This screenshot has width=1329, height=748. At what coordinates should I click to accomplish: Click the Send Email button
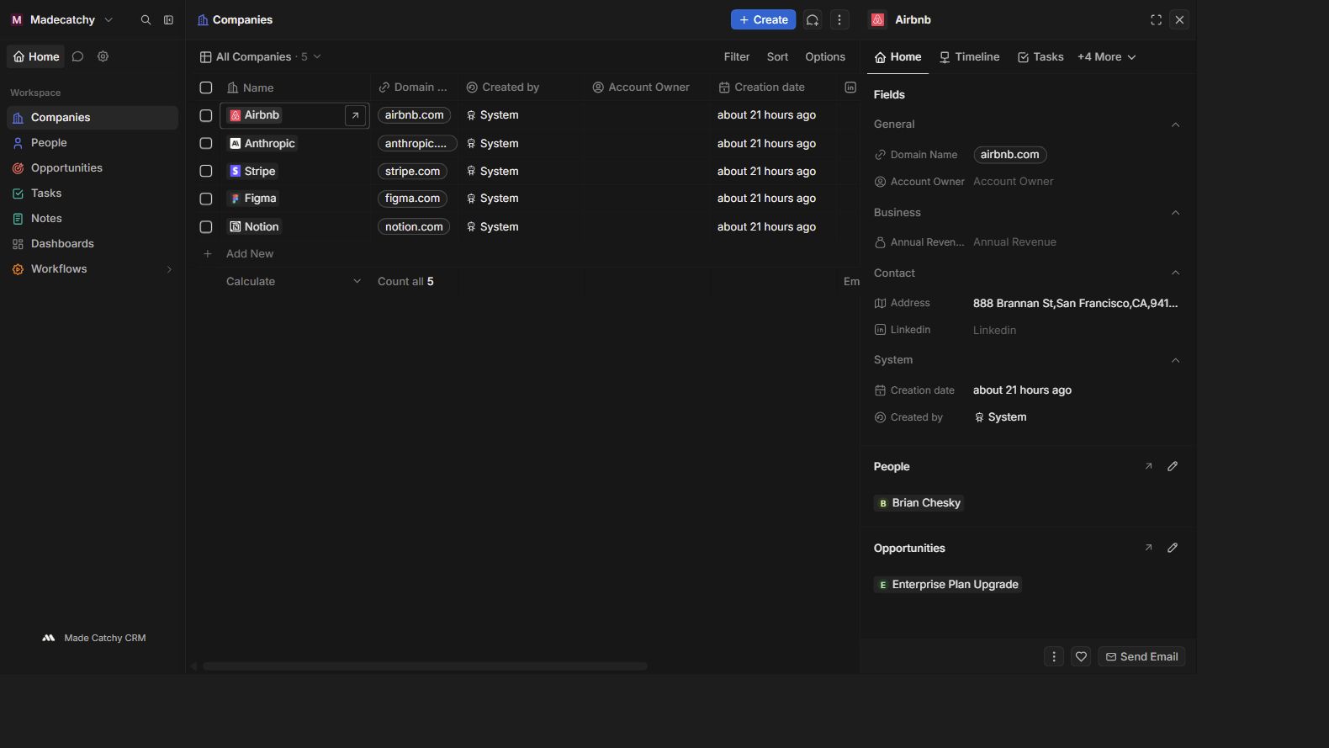coord(1141,657)
